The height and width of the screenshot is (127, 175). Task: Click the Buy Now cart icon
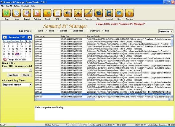tap(129, 13)
